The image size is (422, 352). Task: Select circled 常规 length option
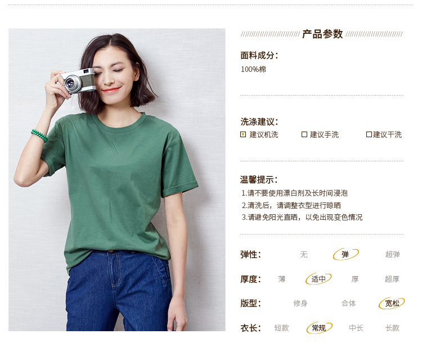[319, 328]
